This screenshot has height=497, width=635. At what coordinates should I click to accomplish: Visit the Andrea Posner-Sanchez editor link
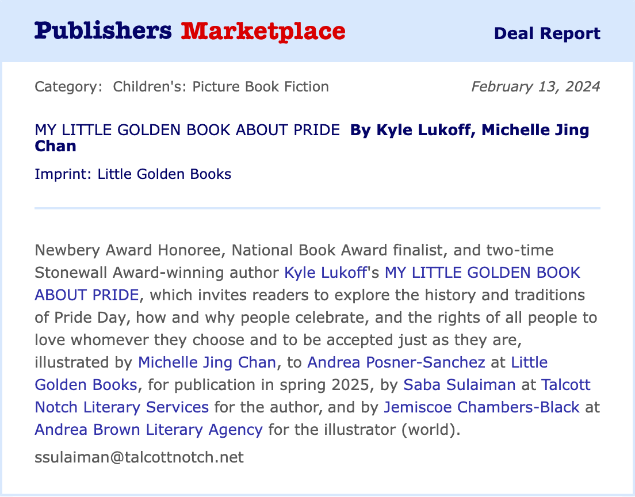coord(396,362)
